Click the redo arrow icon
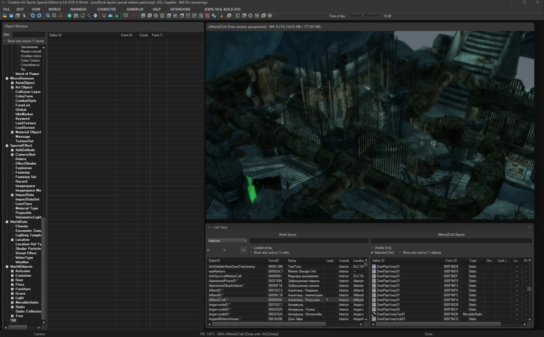The height and width of the screenshot is (337, 544). pos(39,16)
